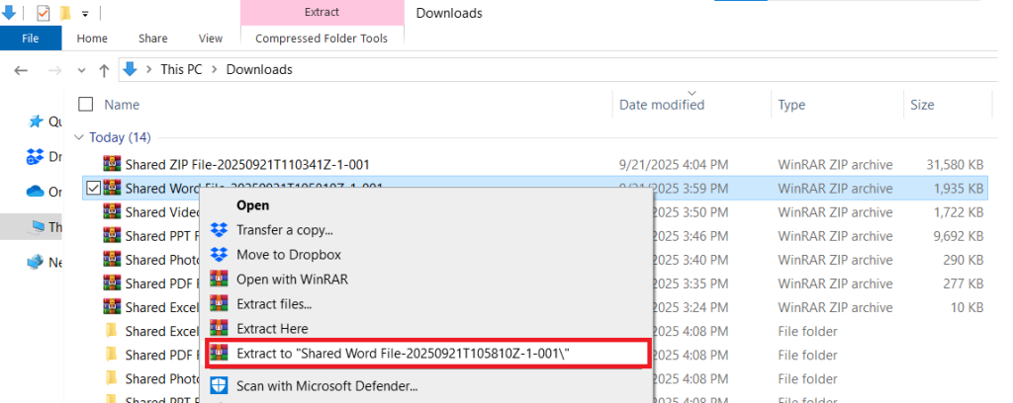Image resolution: width=1013 pixels, height=403 pixels.
Task: Click the Microsoft Defender shield icon
Action: click(x=220, y=385)
